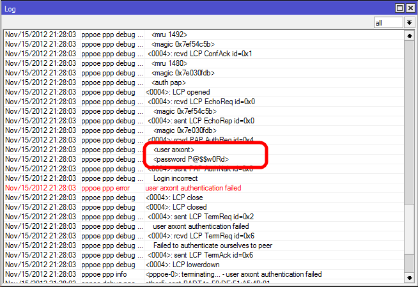Maximize the Log window
The image size is (418, 287).
click(x=399, y=7)
